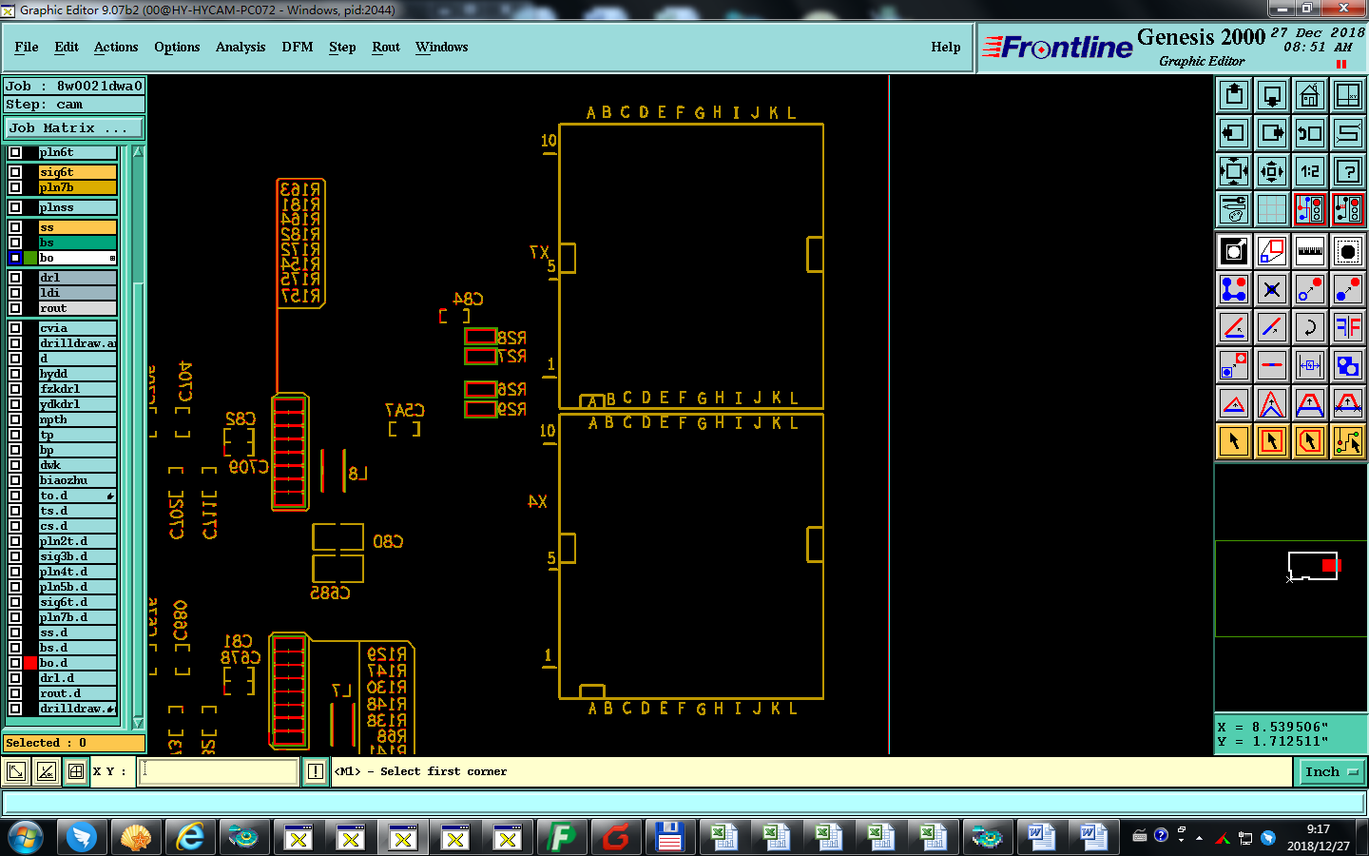Click the black dot pad tool icon
This screenshot has height=856, width=1369.
1348,251
